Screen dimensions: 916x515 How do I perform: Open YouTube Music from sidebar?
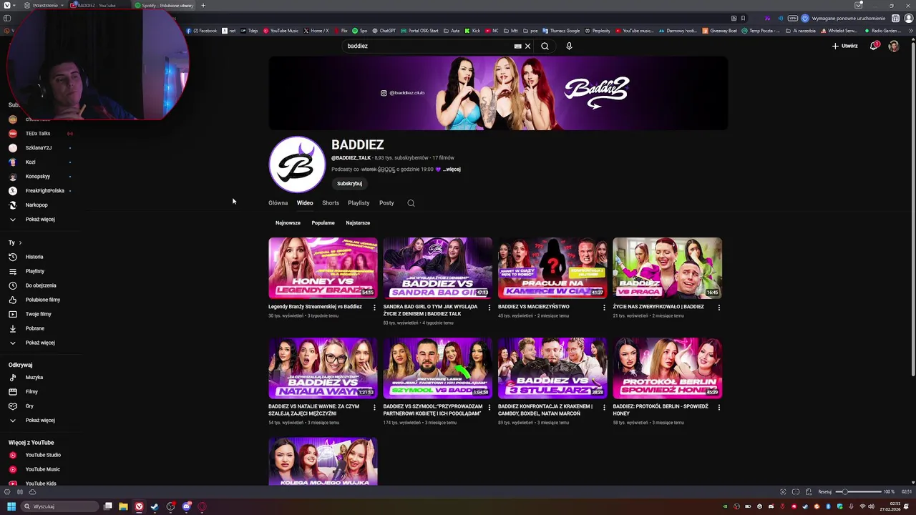point(43,469)
